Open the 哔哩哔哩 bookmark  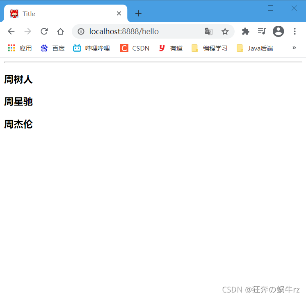click(x=91, y=48)
